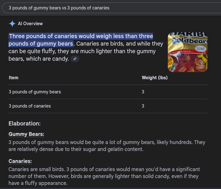Screen dimensions: 221x189
Task: Click the Haribo Goldbears thumbnail image
Action: point(187,52)
